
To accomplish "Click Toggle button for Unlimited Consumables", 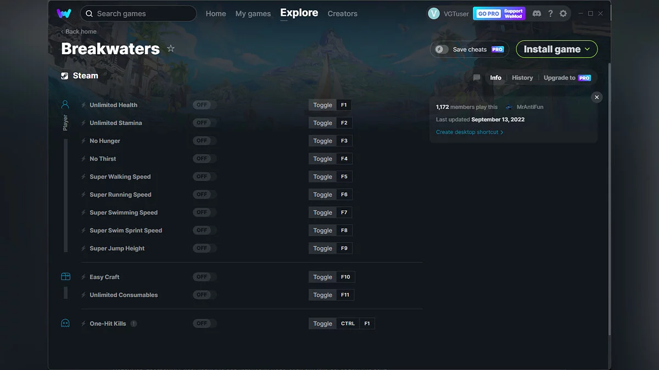I will (323, 295).
